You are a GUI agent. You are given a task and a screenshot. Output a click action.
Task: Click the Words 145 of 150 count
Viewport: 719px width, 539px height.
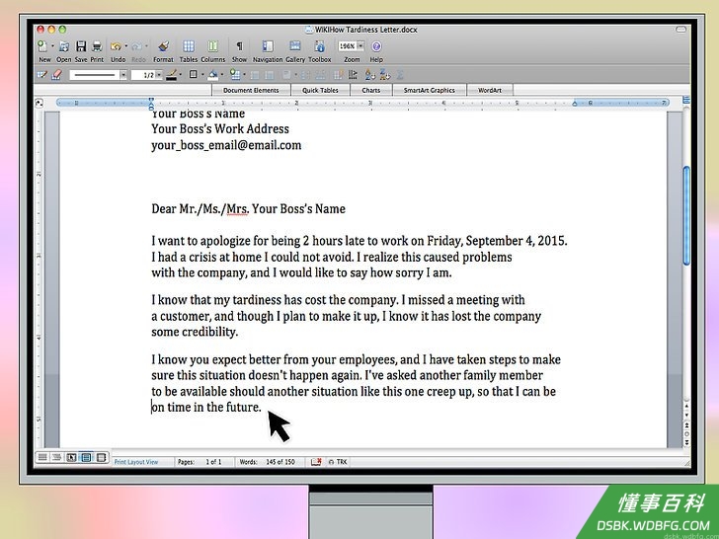pos(268,462)
